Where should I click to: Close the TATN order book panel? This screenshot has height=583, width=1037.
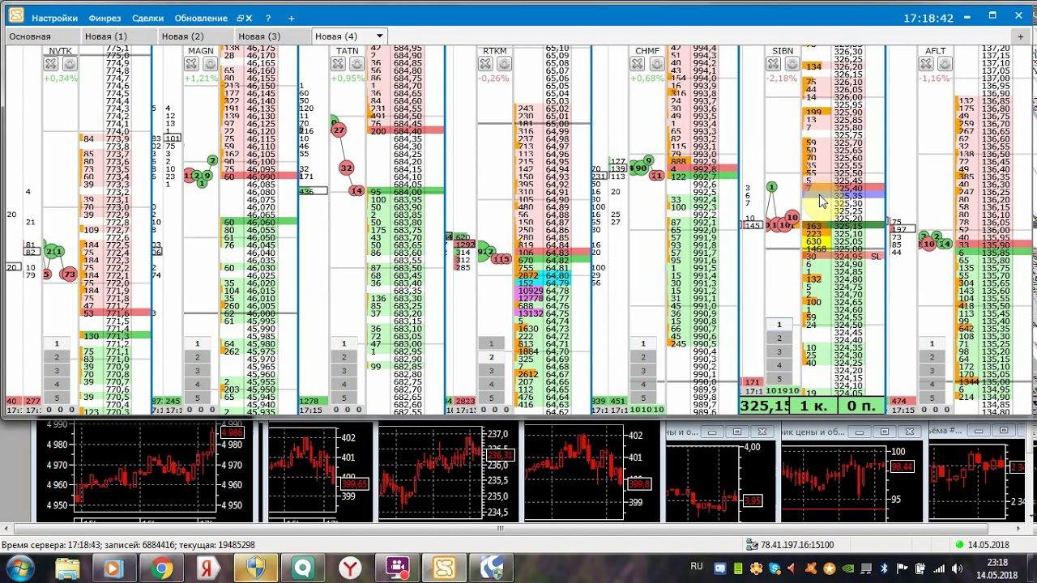click(x=339, y=64)
